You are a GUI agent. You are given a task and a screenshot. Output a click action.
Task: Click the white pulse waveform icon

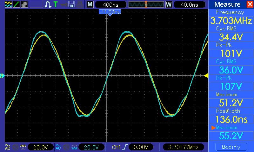[x=48, y=4]
